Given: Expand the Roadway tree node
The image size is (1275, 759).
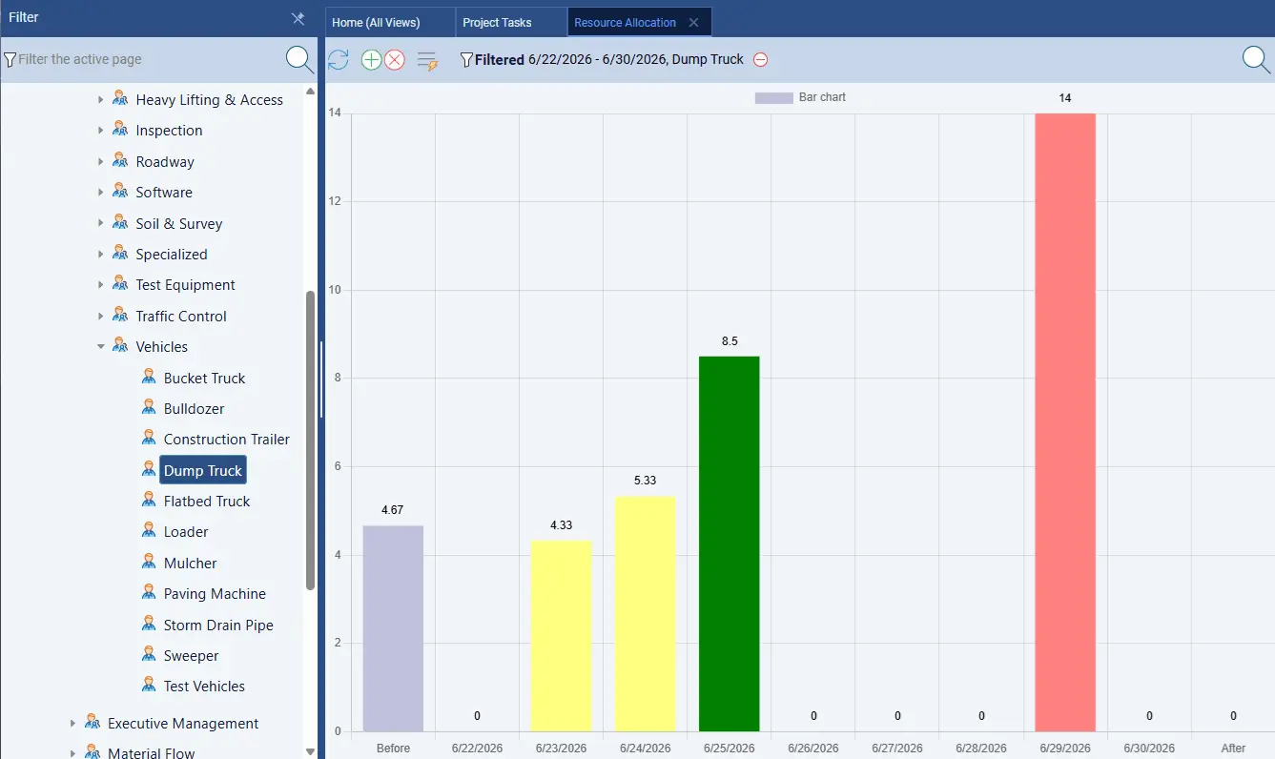Looking at the screenshot, I should pyautogui.click(x=100, y=162).
